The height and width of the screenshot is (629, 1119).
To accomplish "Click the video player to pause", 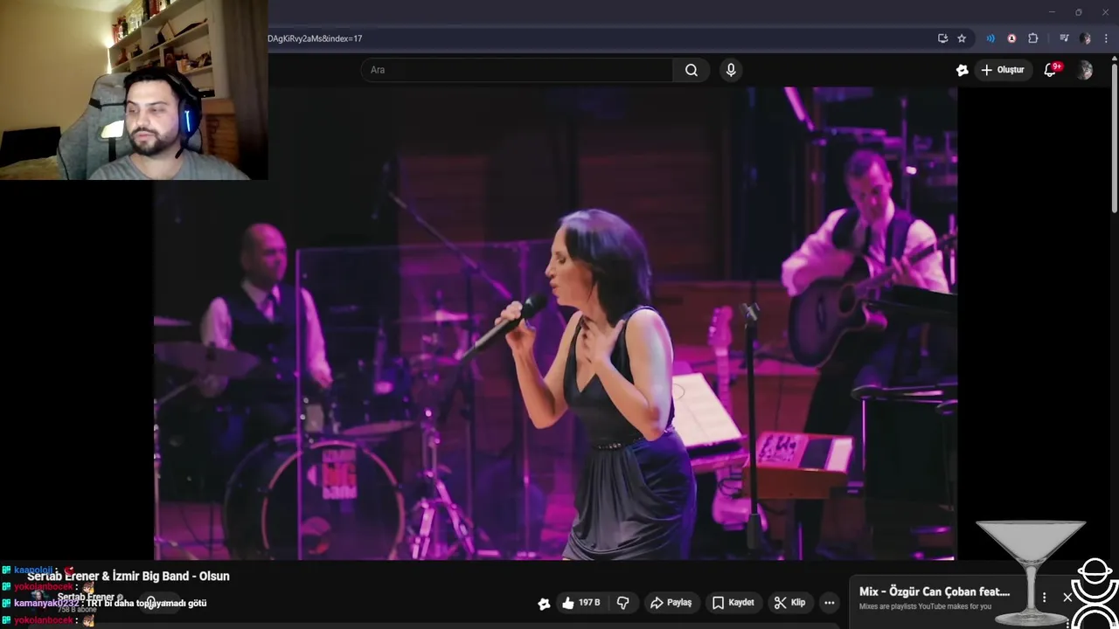I will (555, 323).
